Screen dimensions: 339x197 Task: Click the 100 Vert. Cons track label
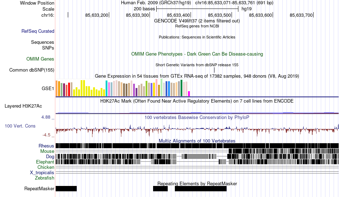coord(20,126)
